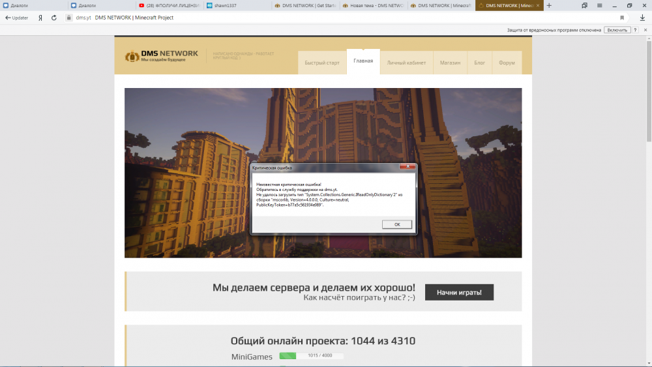652x367 pixels.
Task: Click the MiniGames online progress bar
Action: tap(311, 356)
